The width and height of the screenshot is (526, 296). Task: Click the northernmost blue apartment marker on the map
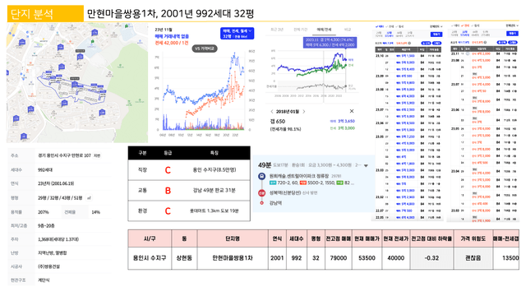coord(95,32)
